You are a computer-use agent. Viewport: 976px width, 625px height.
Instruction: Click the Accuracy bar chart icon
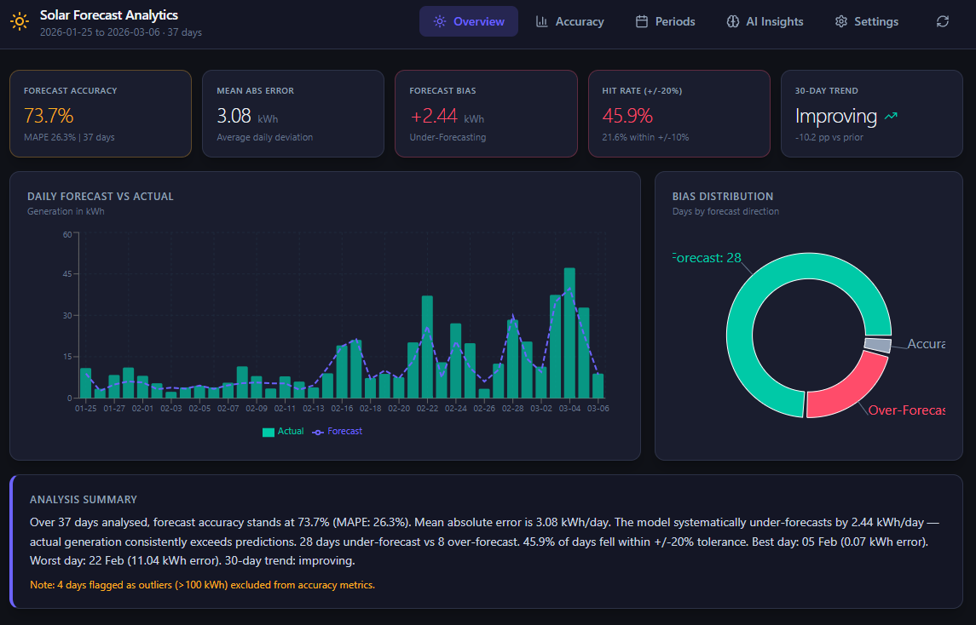tap(542, 21)
